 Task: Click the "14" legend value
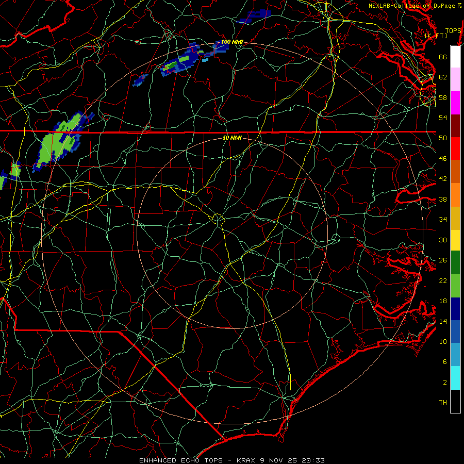[x=443, y=321]
